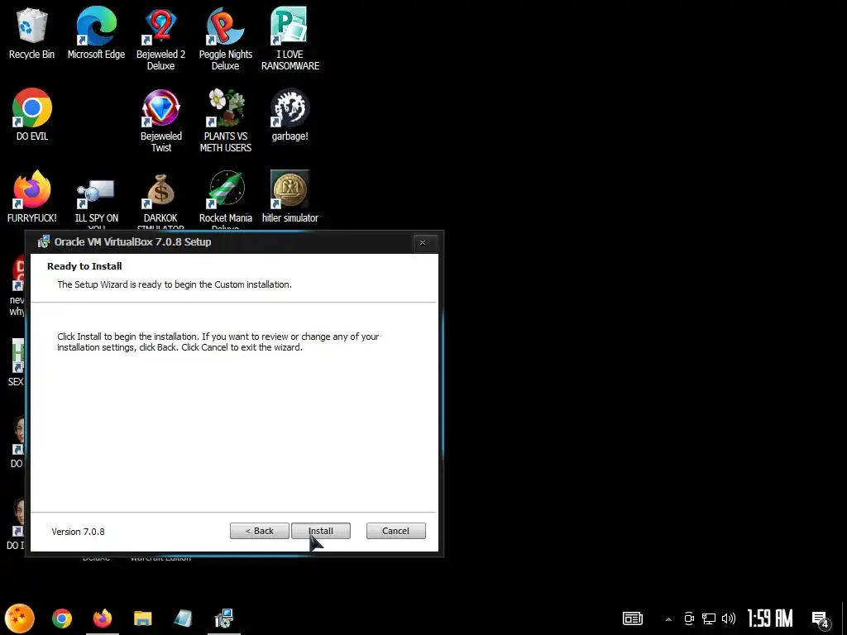Screen dimensions: 847x635
Task: Click the 'Version 7.0.8' label
Action: (x=78, y=532)
